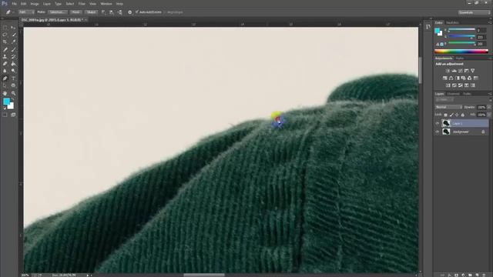This screenshot has width=493, height=277.
Task: Open path arrangement dropdown
Action: tap(120, 12)
